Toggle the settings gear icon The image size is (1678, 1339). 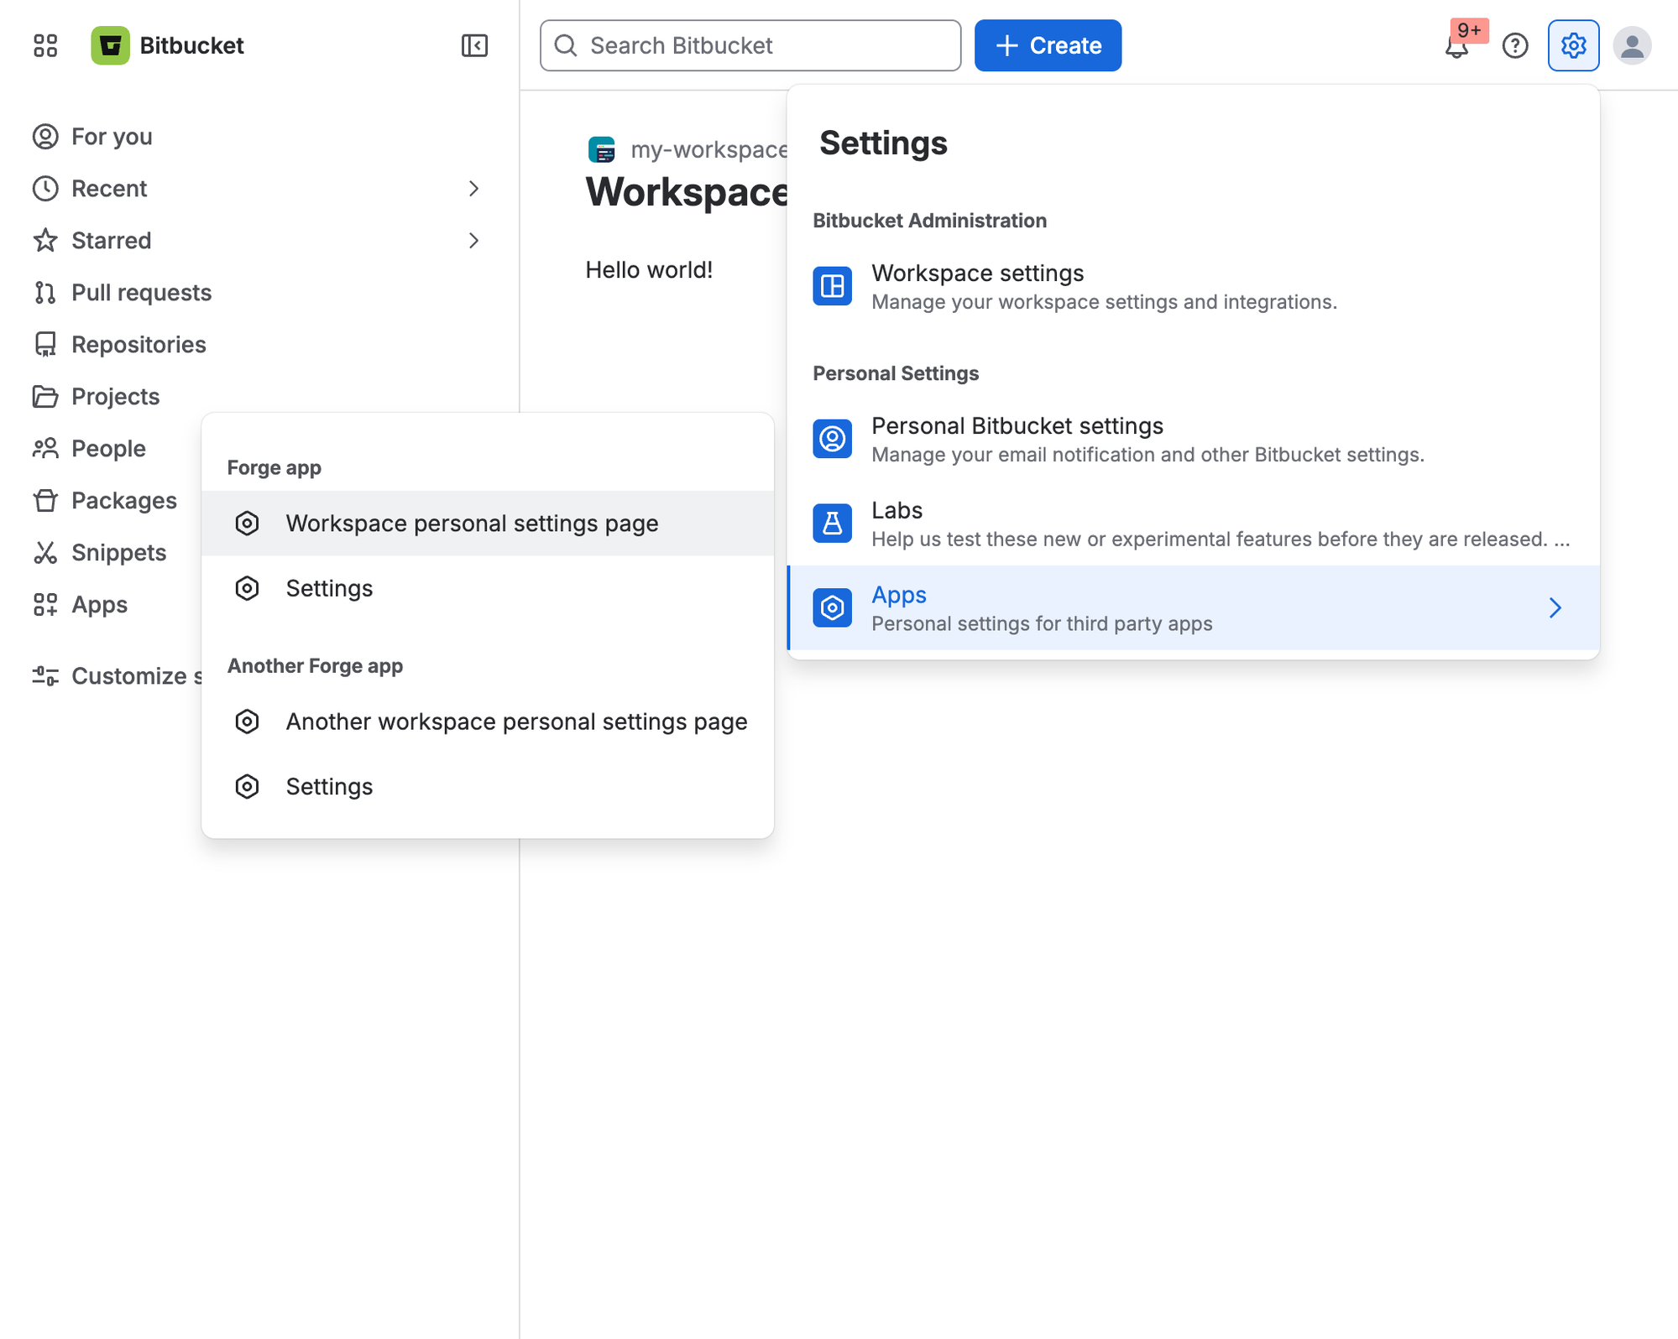click(x=1573, y=45)
